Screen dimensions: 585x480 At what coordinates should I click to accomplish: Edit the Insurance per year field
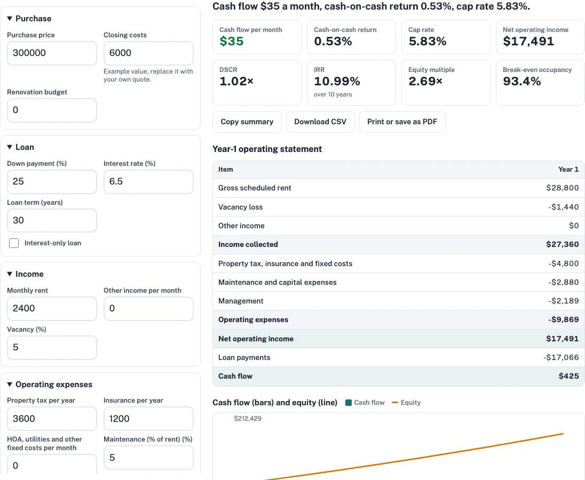pos(148,419)
